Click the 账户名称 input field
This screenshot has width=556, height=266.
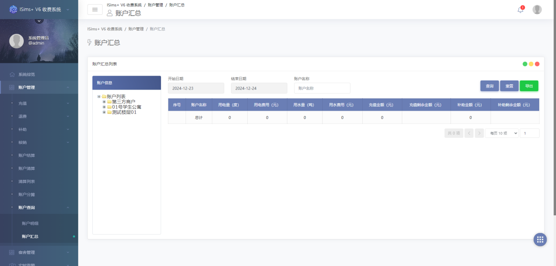(x=322, y=88)
